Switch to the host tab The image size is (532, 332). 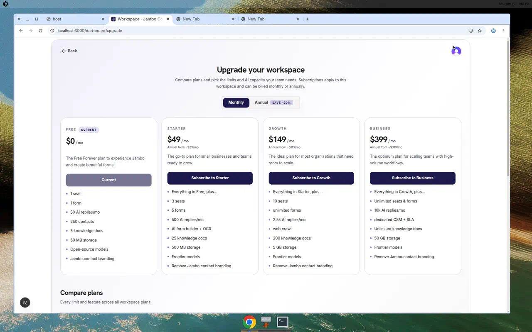click(75, 19)
